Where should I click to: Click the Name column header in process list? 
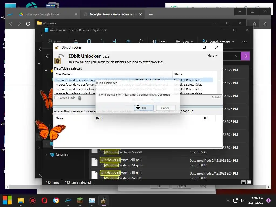(x=74, y=118)
